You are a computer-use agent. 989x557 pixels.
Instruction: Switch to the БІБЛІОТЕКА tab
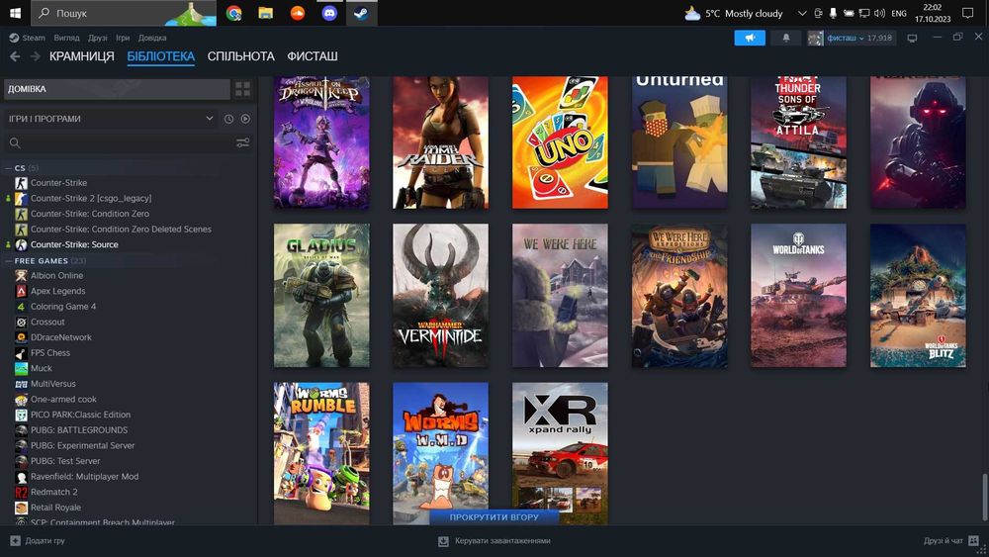pyautogui.click(x=161, y=56)
